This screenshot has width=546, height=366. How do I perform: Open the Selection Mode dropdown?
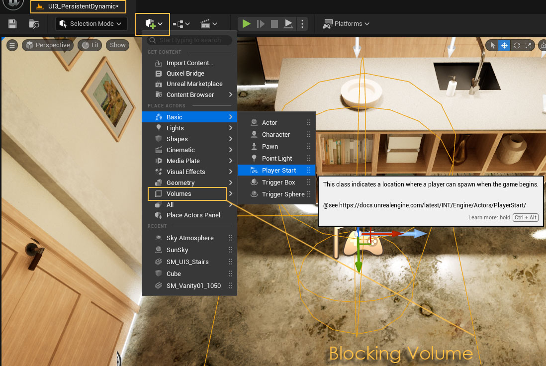(91, 24)
